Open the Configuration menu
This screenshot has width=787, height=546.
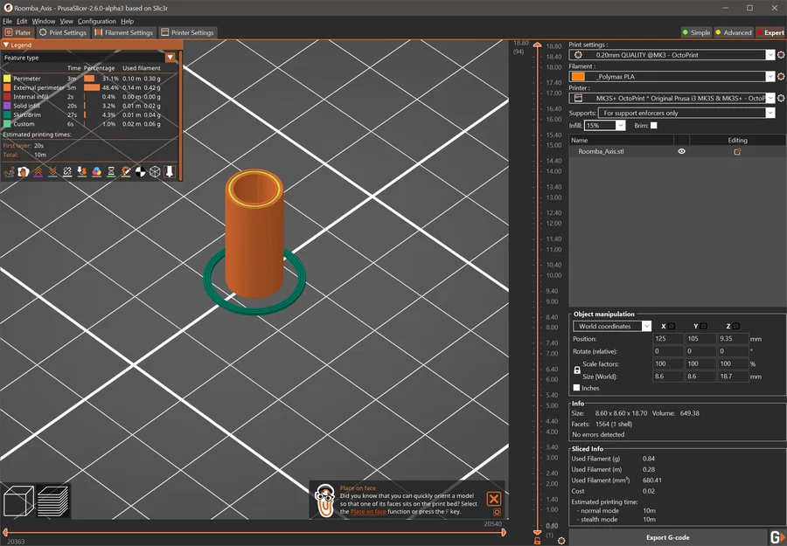pos(97,21)
